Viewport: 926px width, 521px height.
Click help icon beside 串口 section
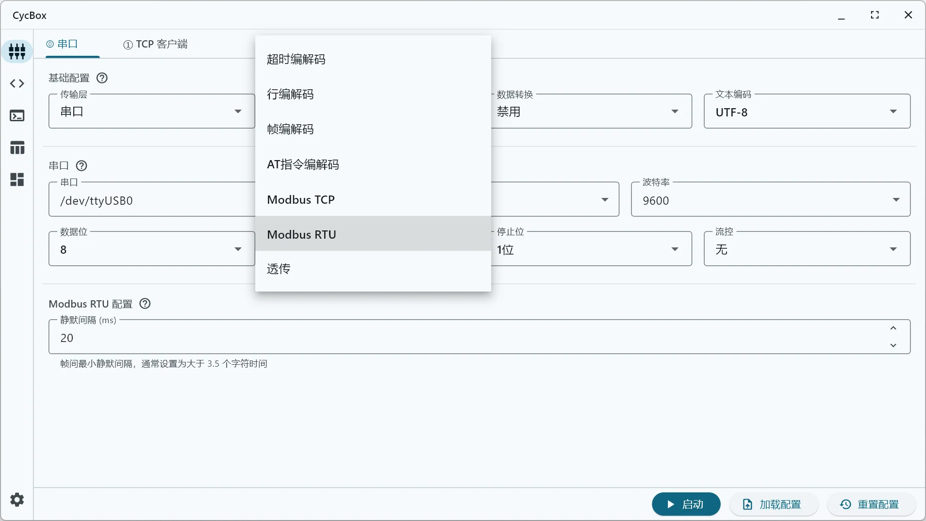[x=82, y=166]
